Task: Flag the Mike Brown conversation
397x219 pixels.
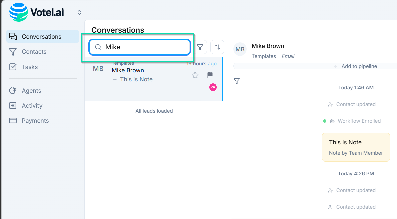Action: click(x=210, y=75)
